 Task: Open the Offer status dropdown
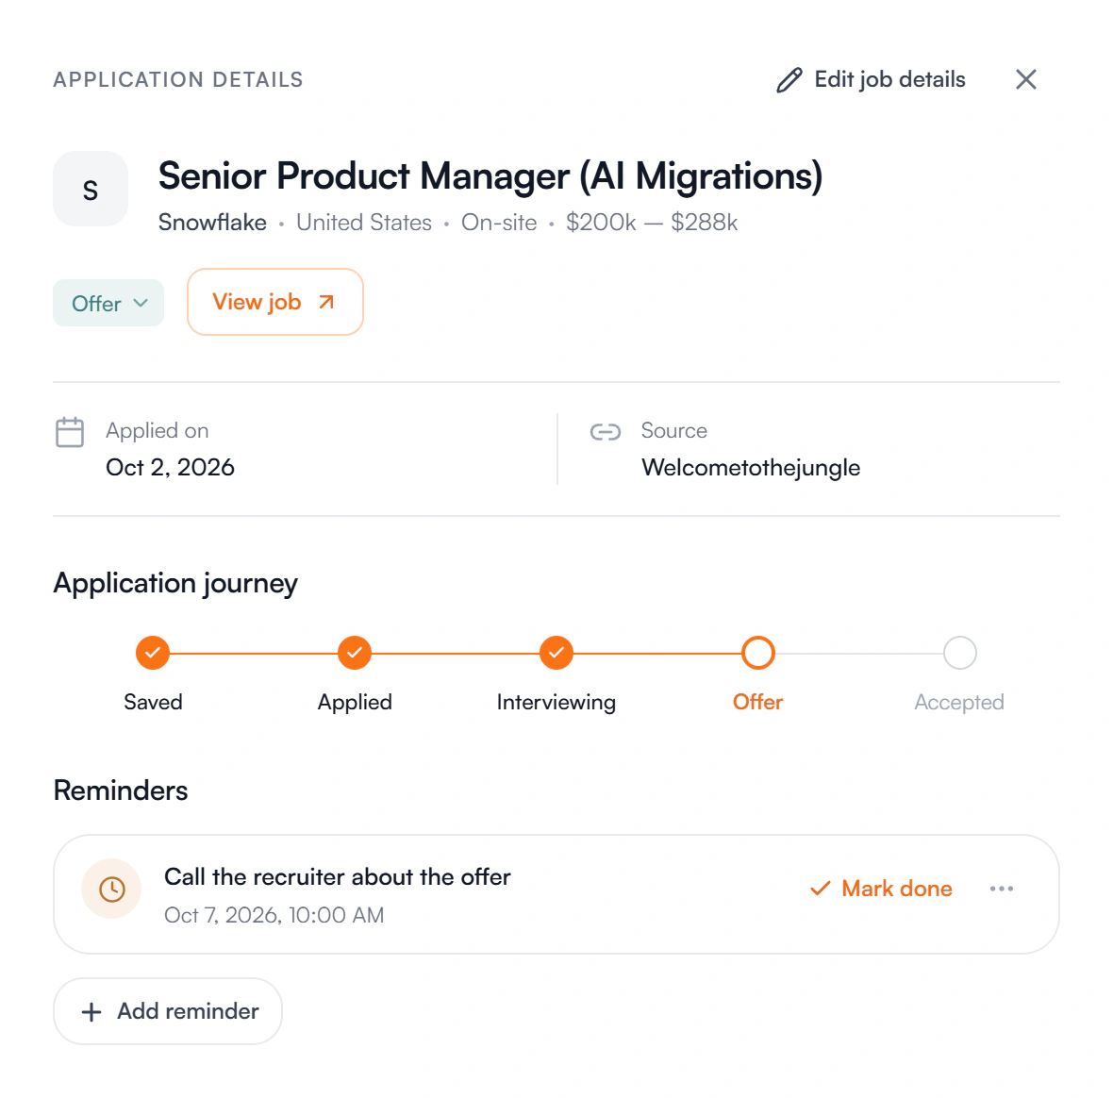(108, 303)
